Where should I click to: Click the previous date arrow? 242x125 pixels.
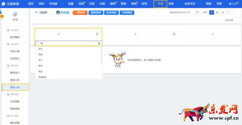coord(228,12)
